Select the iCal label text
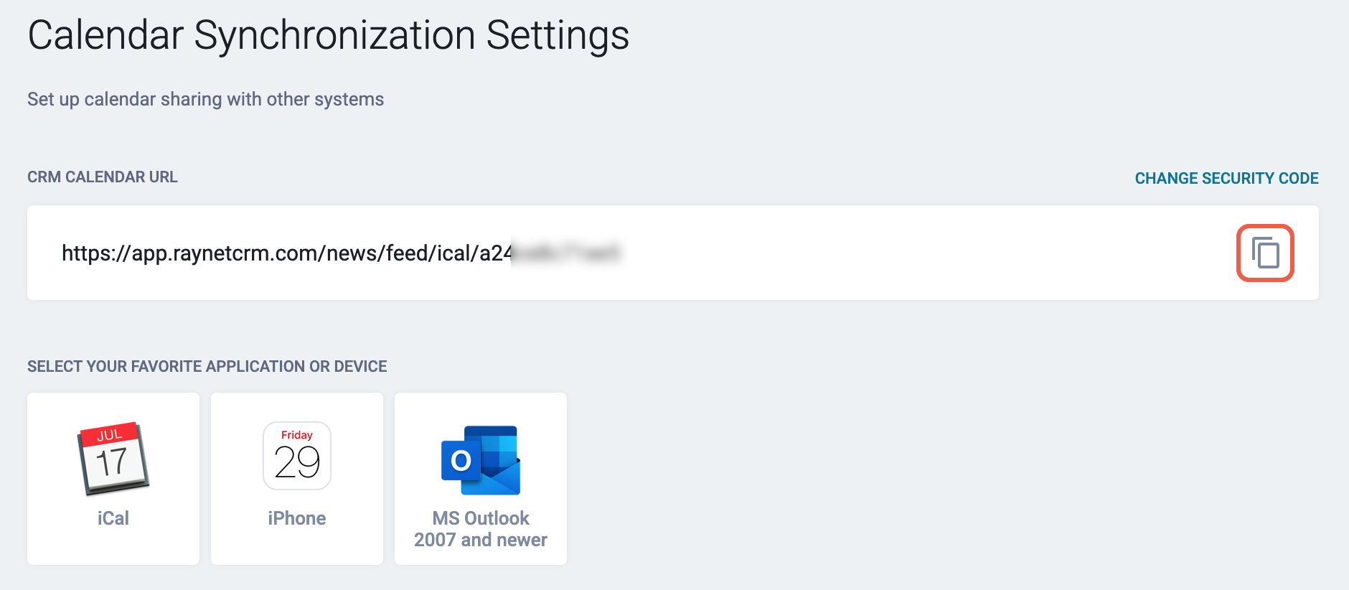 (x=113, y=518)
